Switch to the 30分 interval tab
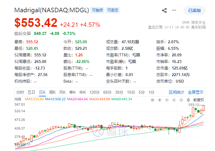Viewport: 215px width, 151px height. (119, 92)
